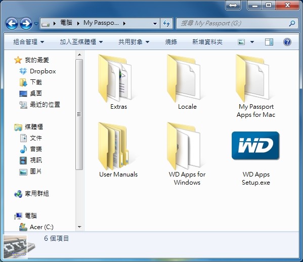The height and width of the screenshot is (262, 303).
Task: Minimize the Explorer window
Action: point(255,5)
